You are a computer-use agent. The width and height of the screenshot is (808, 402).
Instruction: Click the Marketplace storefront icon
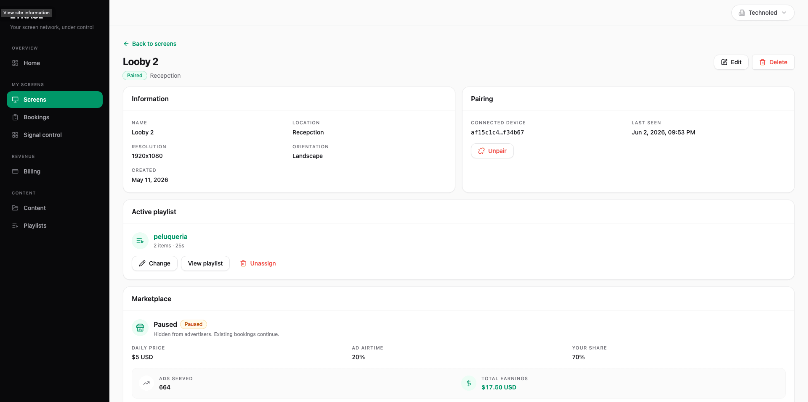point(140,328)
